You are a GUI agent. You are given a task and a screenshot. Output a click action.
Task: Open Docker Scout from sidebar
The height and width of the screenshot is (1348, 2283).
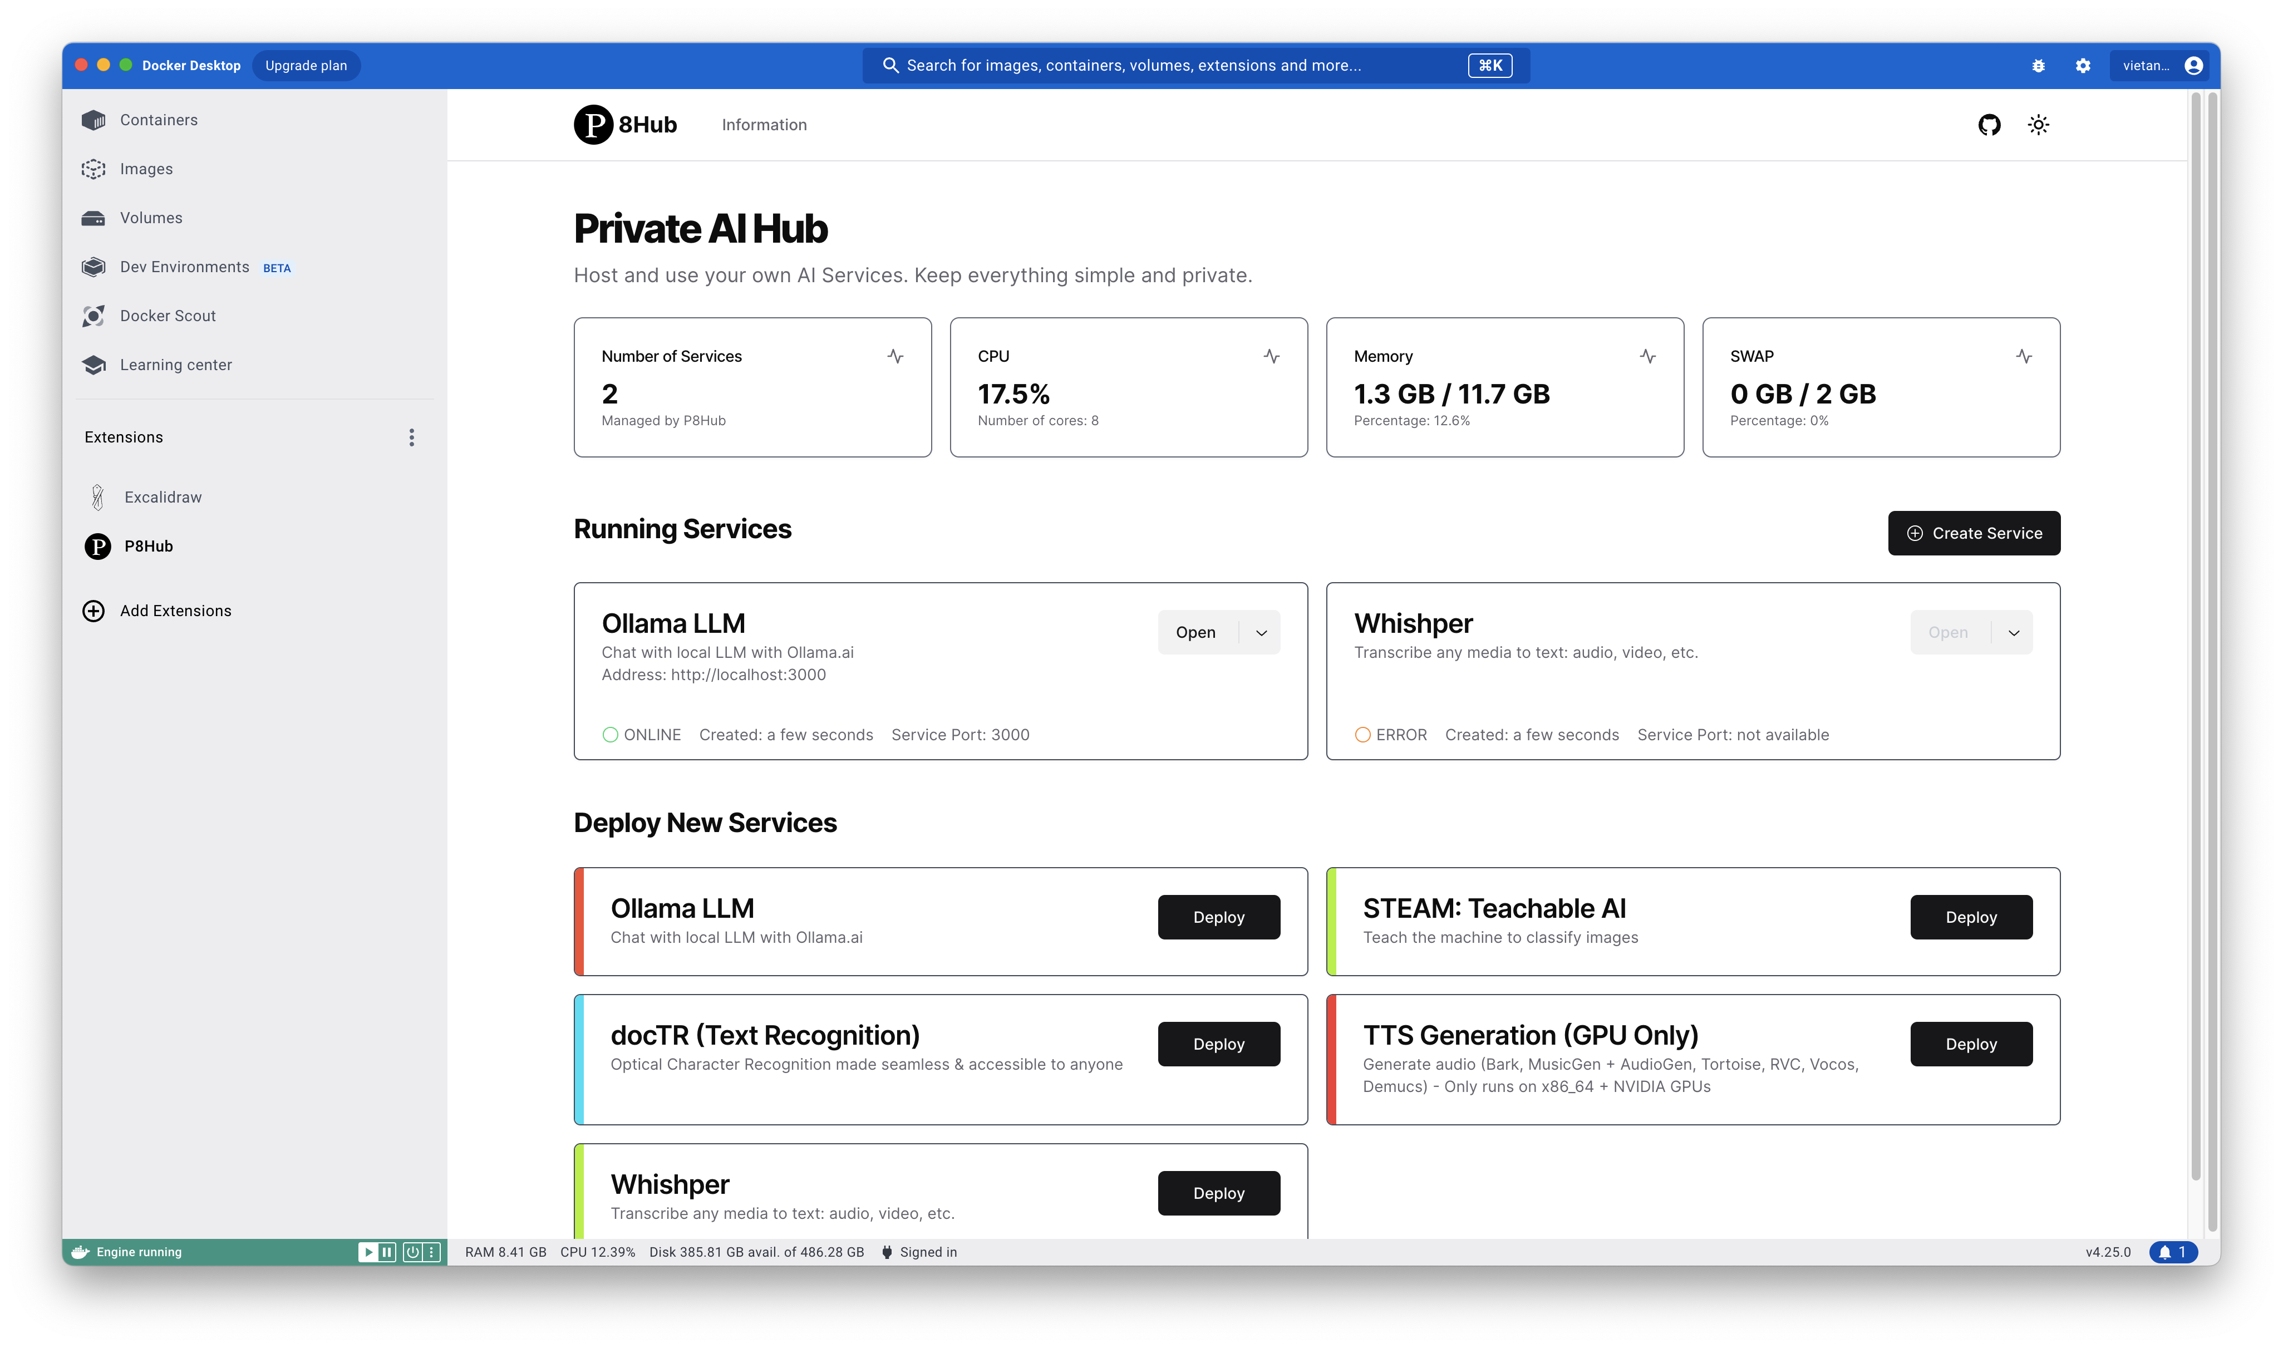point(168,315)
